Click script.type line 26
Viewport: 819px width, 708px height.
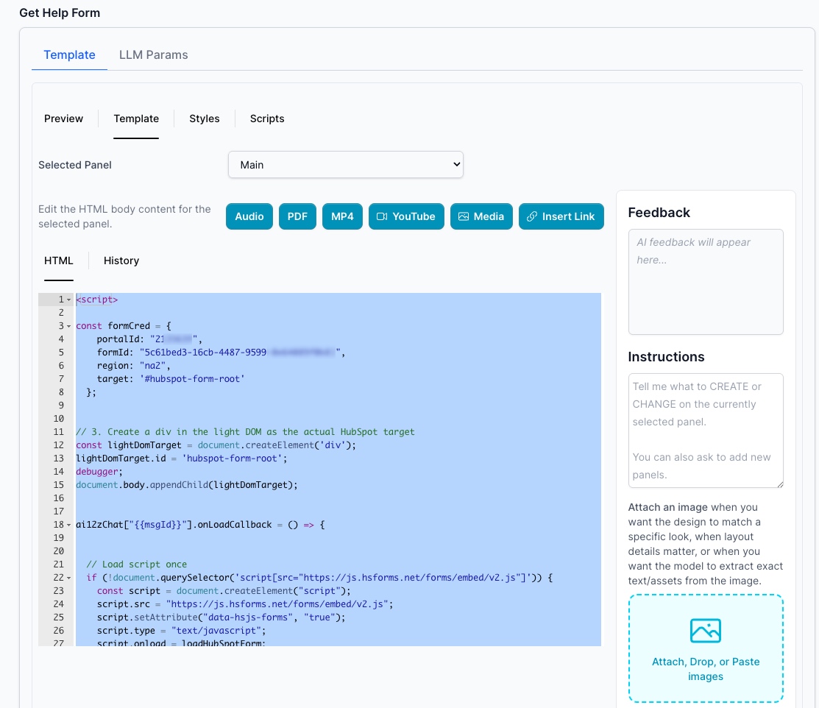pyautogui.click(x=181, y=631)
